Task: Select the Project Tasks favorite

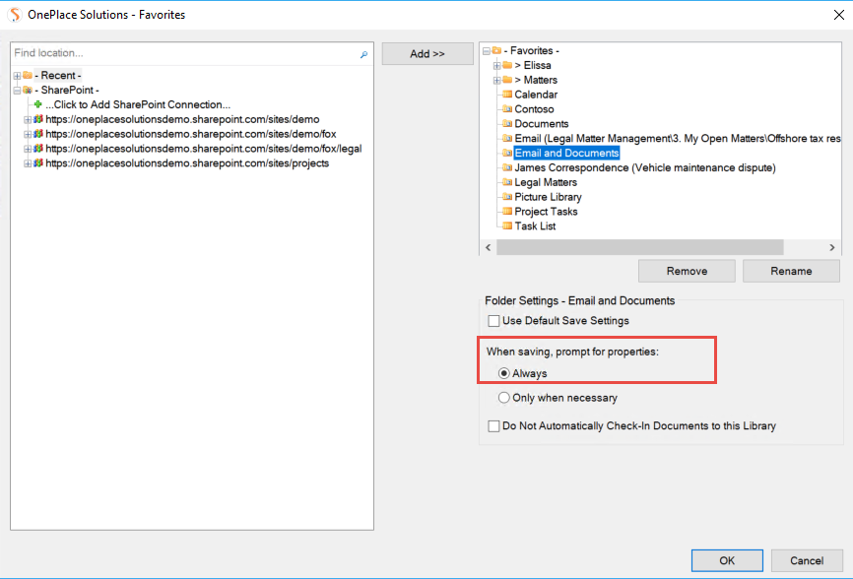Action: pos(547,212)
